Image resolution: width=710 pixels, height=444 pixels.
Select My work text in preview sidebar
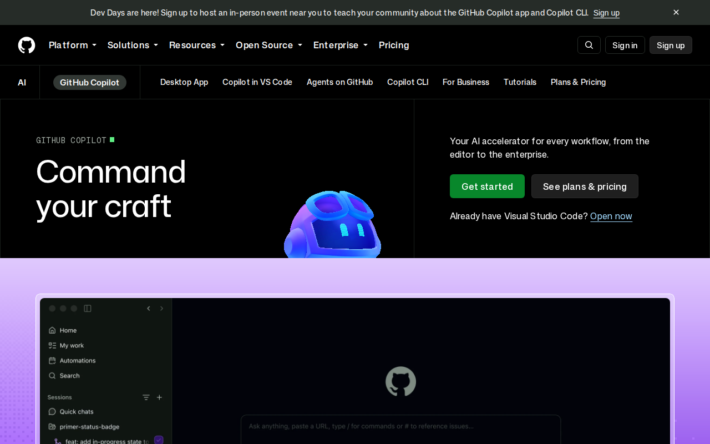[x=72, y=345]
